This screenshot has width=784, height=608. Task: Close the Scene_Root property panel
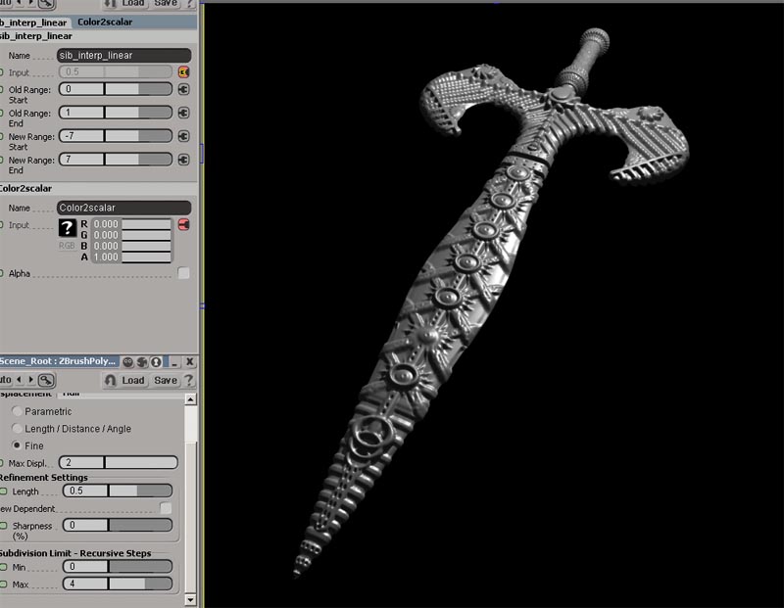[x=189, y=361]
